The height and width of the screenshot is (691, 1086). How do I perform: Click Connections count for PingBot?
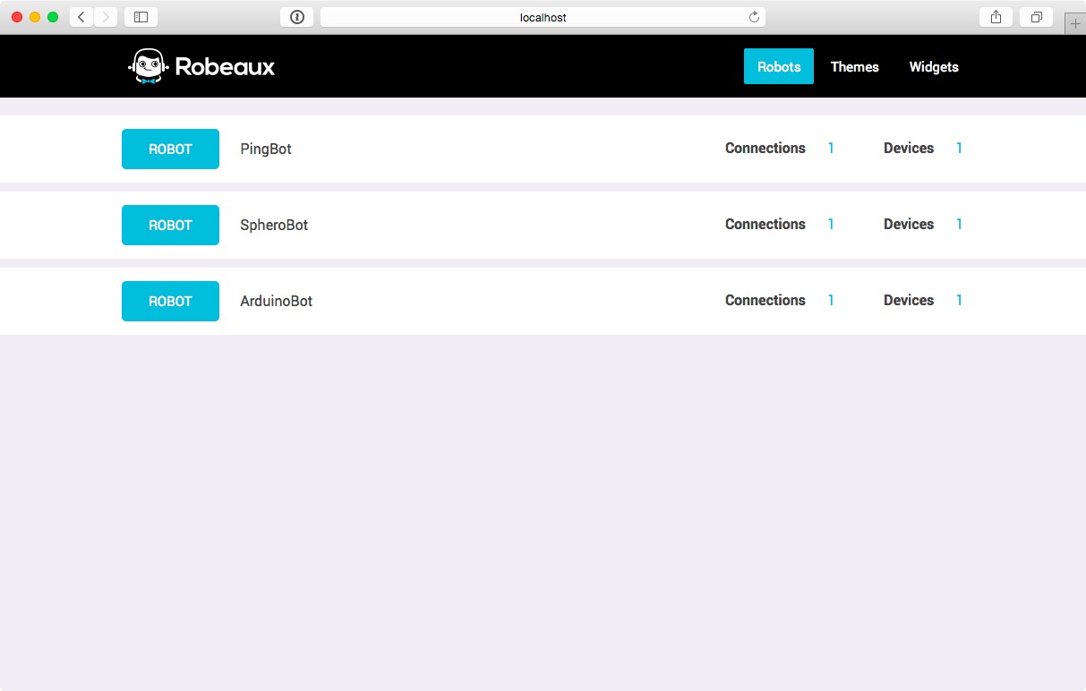pos(831,148)
